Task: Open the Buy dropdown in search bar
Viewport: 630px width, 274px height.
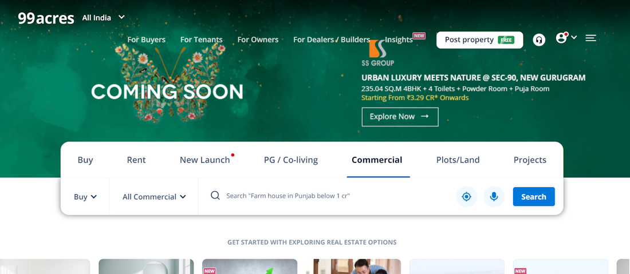Action: (x=85, y=197)
